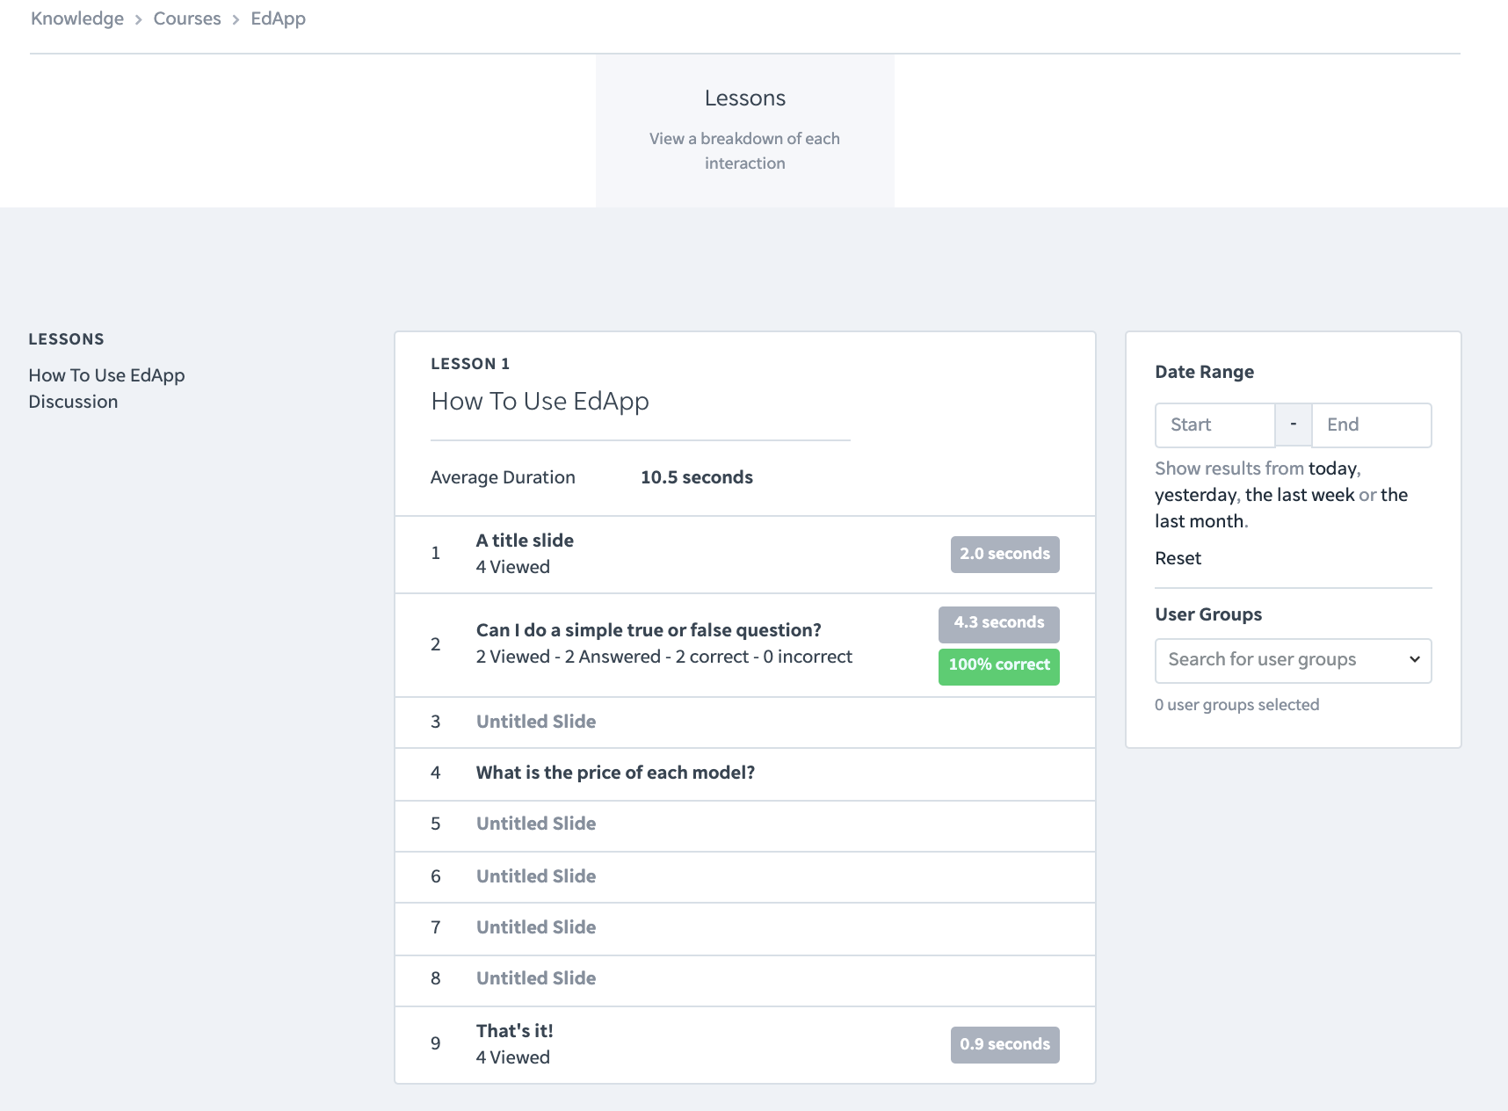Open the Knowledge breadcrumb link
Image resolution: width=1508 pixels, height=1111 pixels.
[x=77, y=18]
